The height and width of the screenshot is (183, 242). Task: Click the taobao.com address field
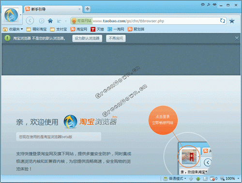tap(155, 21)
